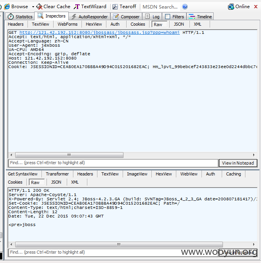Open the request HexView inspector
Screen dimensions: 261x263
pyautogui.click(x=94, y=25)
